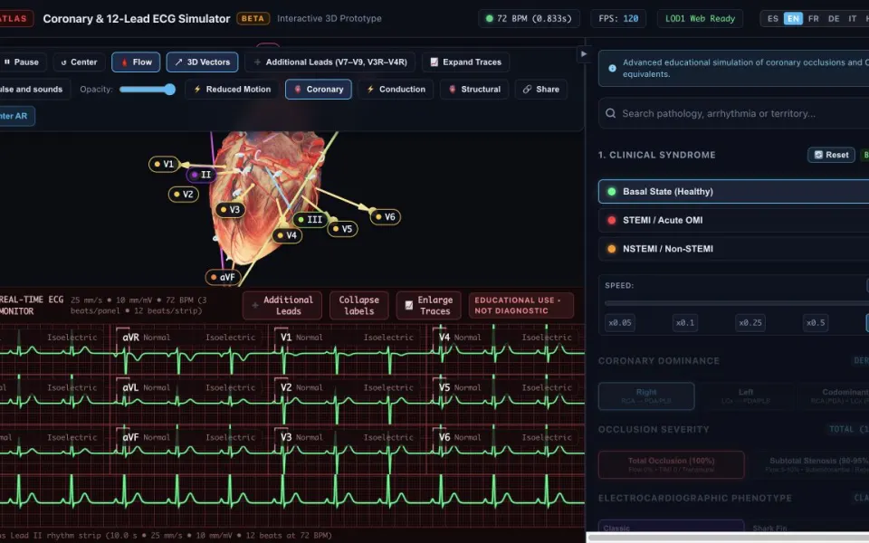Viewport: 869px width, 543px height.
Task: Select NSTEMI / Non-STEMI
Action: (734, 249)
